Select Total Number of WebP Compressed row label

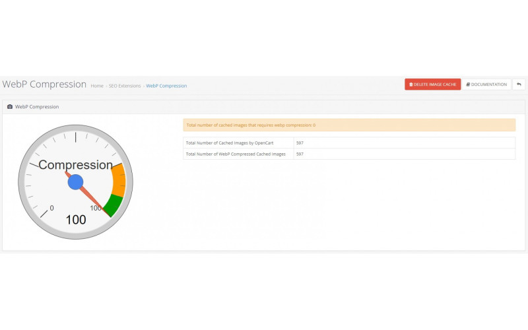tap(238, 154)
